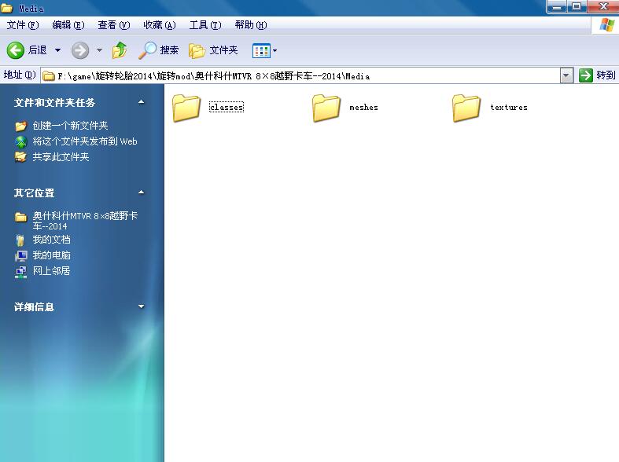619x462 pixels.
Task: Open the 帮助(H) menu
Action: pyautogui.click(x=251, y=25)
